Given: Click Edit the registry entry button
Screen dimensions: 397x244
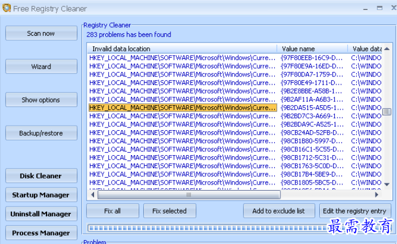Looking at the screenshot, I should point(355,211).
